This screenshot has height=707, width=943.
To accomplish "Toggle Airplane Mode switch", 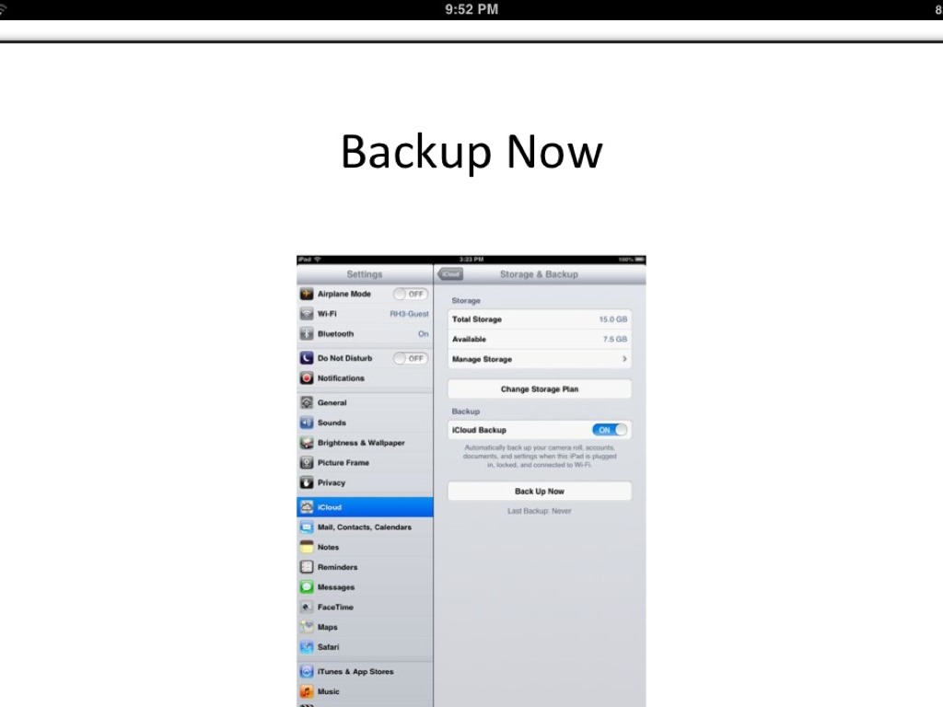I will (410, 294).
